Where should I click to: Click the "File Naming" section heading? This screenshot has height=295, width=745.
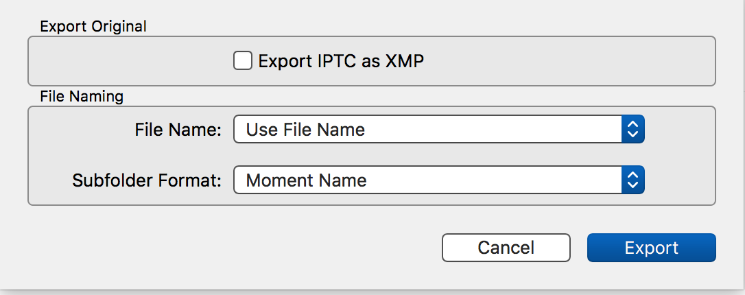coord(82,97)
